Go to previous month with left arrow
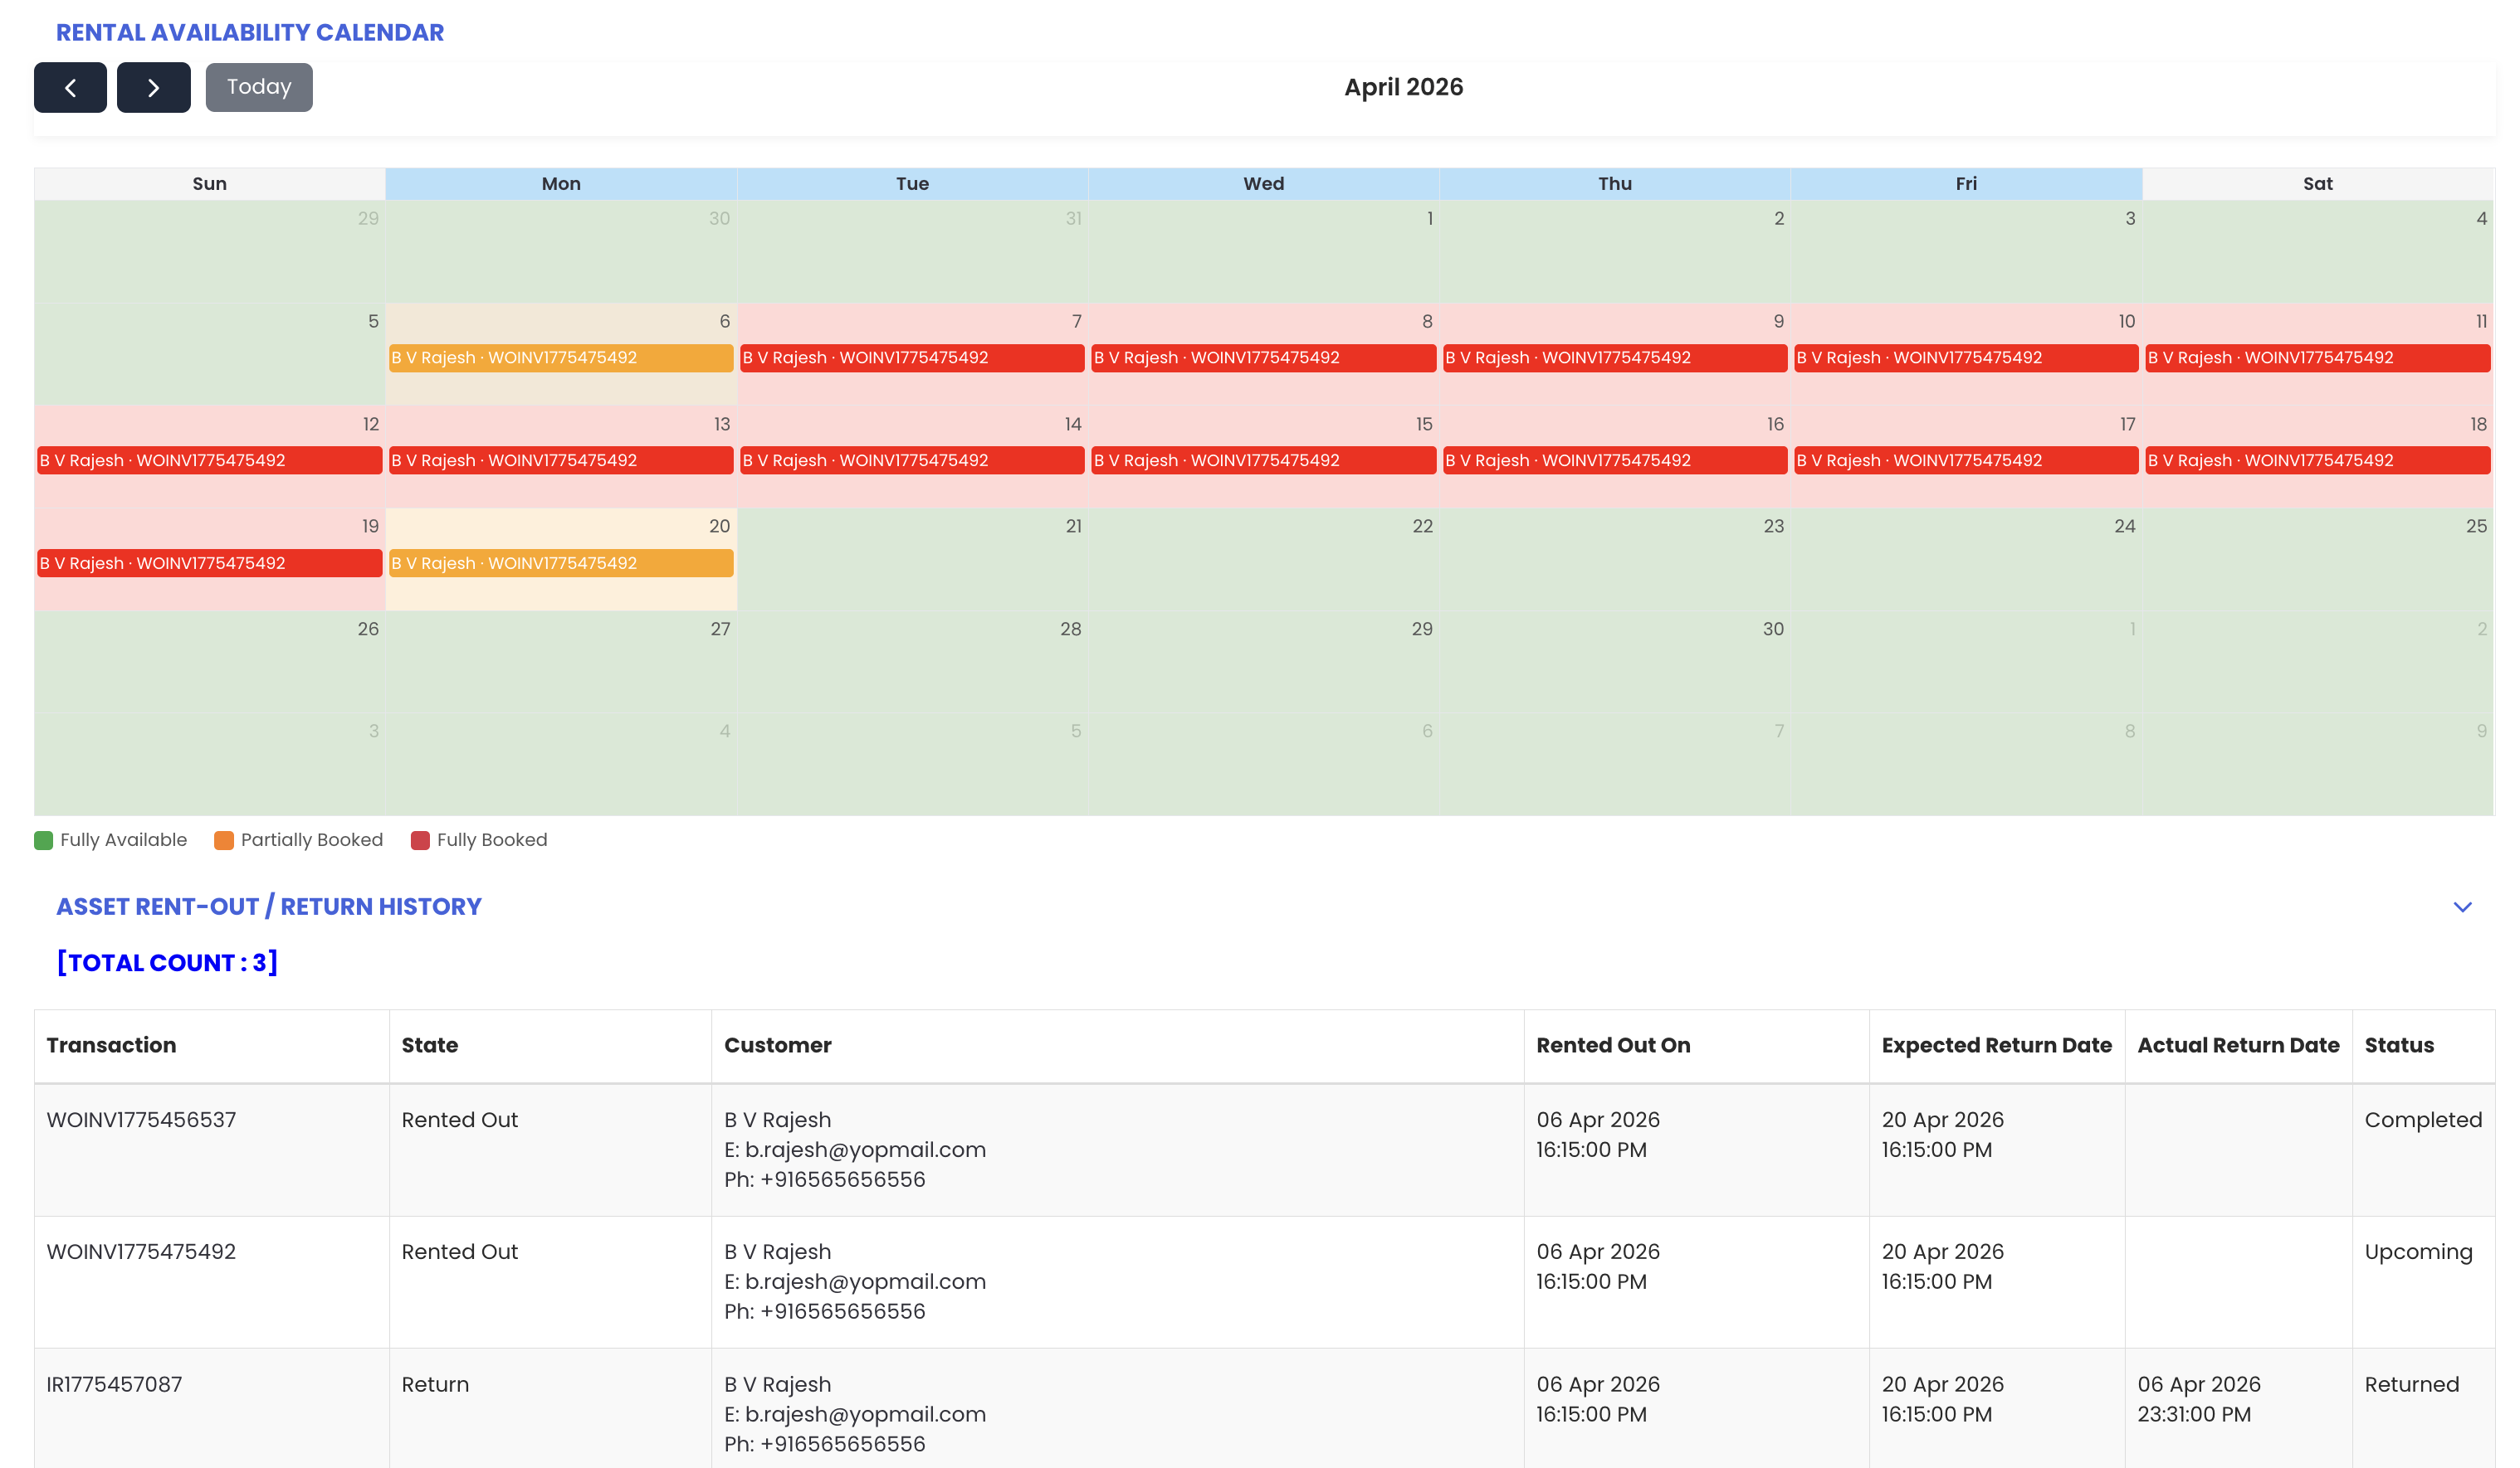The image size is (2520, 1468). click(70, 88)
